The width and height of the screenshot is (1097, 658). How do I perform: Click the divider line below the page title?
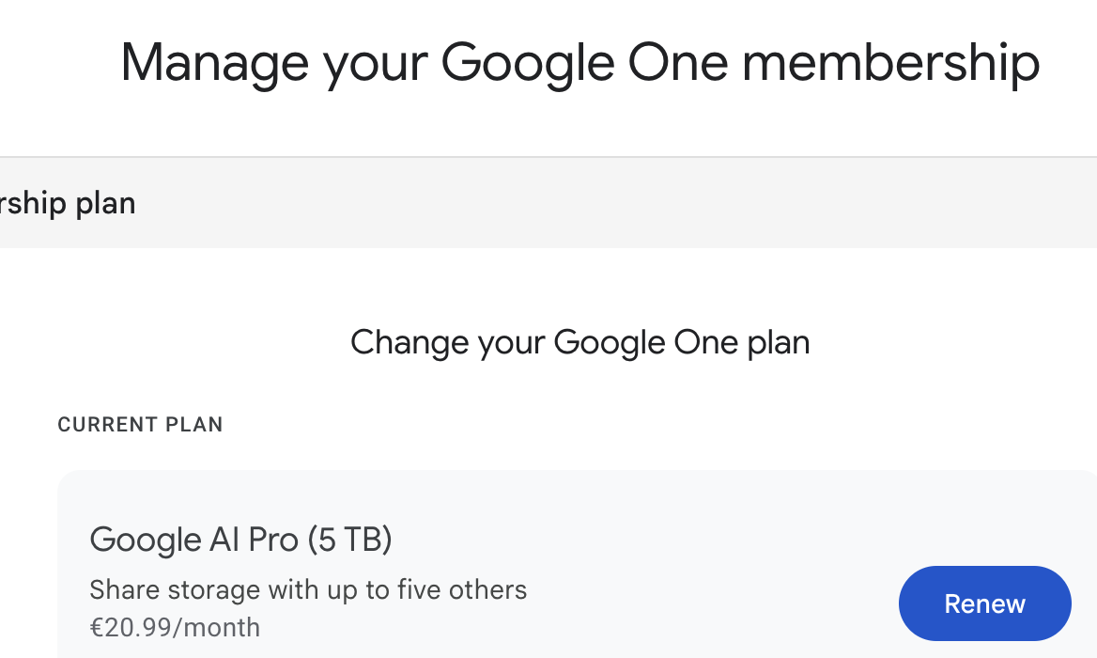pyautogui.click(x=548, y=157)
